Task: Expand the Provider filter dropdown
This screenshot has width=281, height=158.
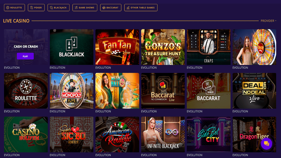Action: (269, 21)
